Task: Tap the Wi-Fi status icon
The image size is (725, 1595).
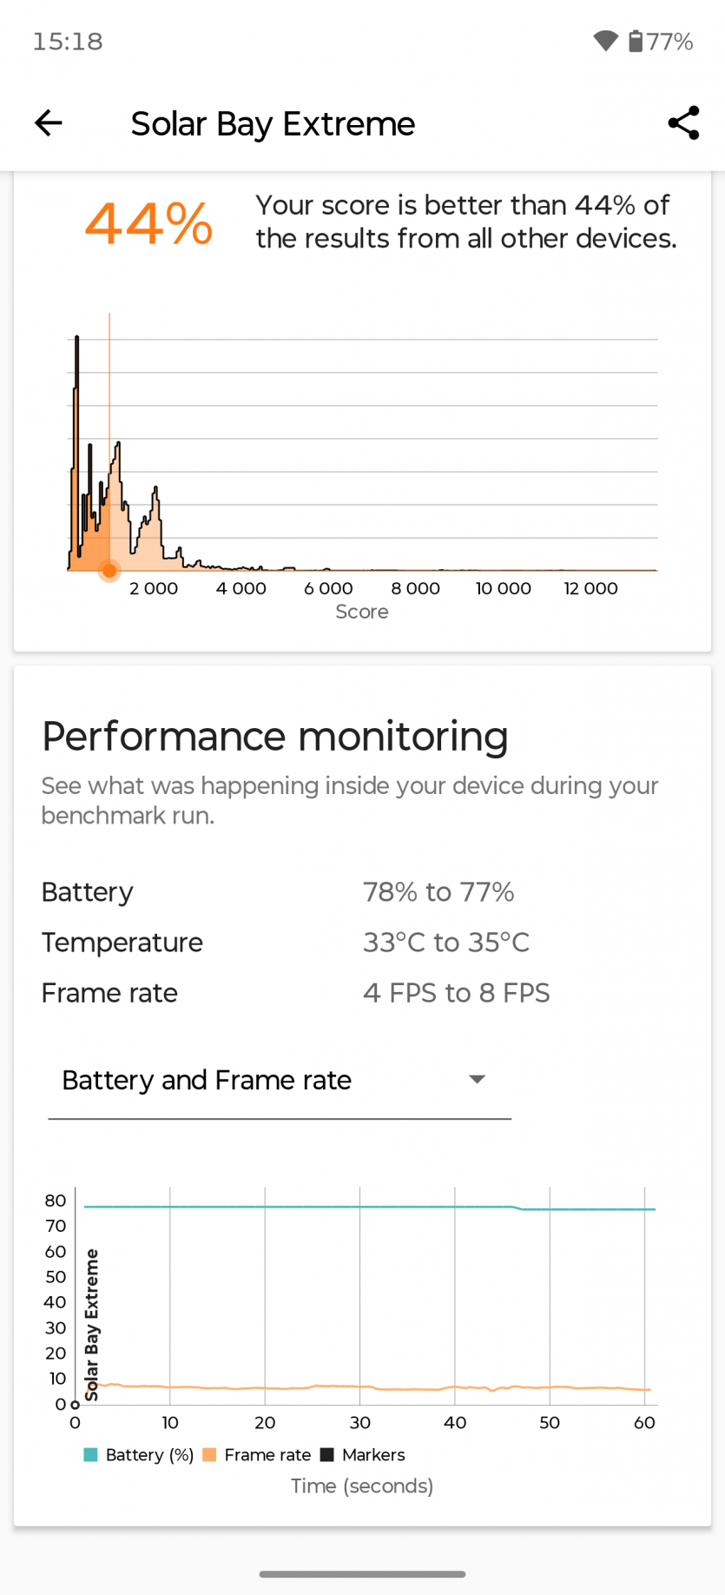Action: [x=605, y=41]
